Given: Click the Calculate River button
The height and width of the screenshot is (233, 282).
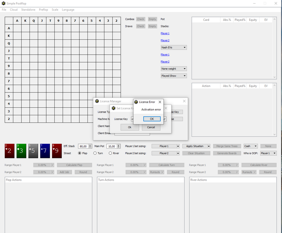Looking at the screenshot, I should [x=259, y=165].
